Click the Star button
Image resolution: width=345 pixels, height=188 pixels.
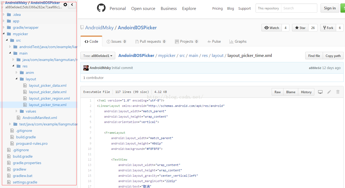(x=300, y=28)
